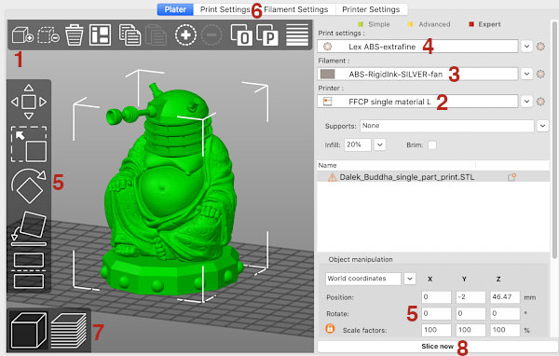Viewport: 559px width, 356px height.
Task: Click the Delete all trash icon
Action: [x=75, y=35]
